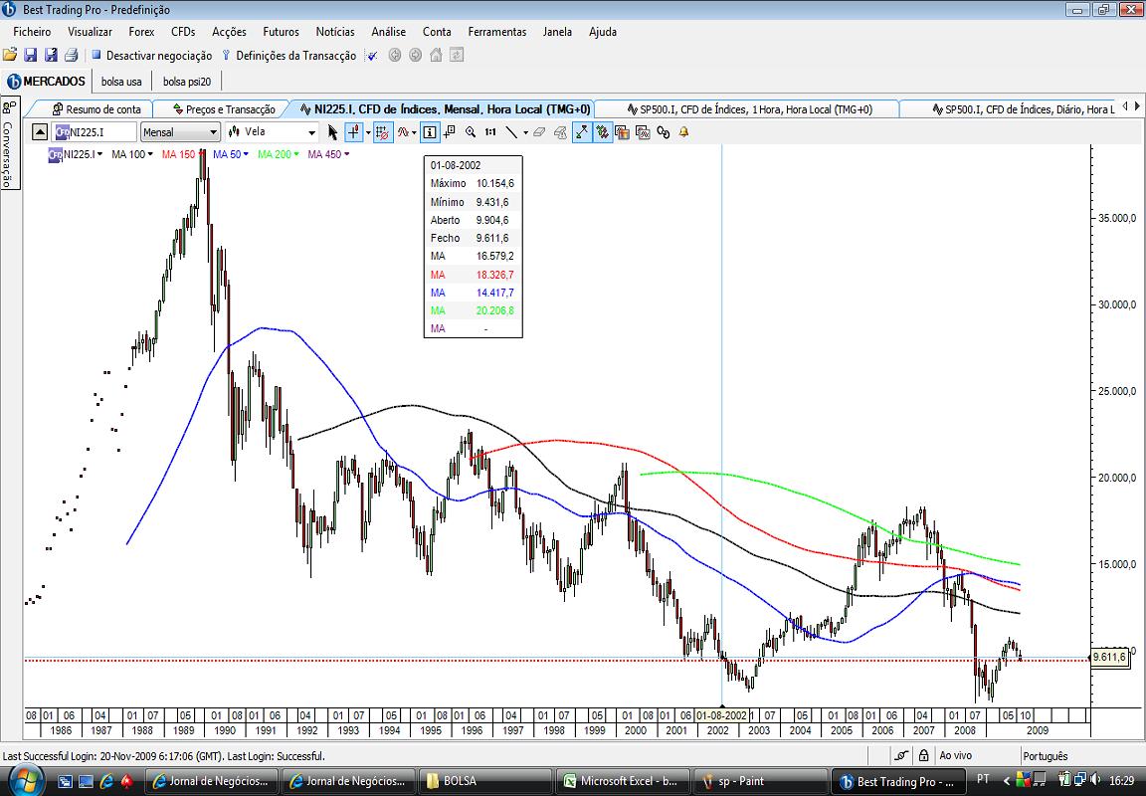The height and width of the screenshot is (796, 1146).
Task: Toggle Desactivar negociação
Action: click(151, 56)
